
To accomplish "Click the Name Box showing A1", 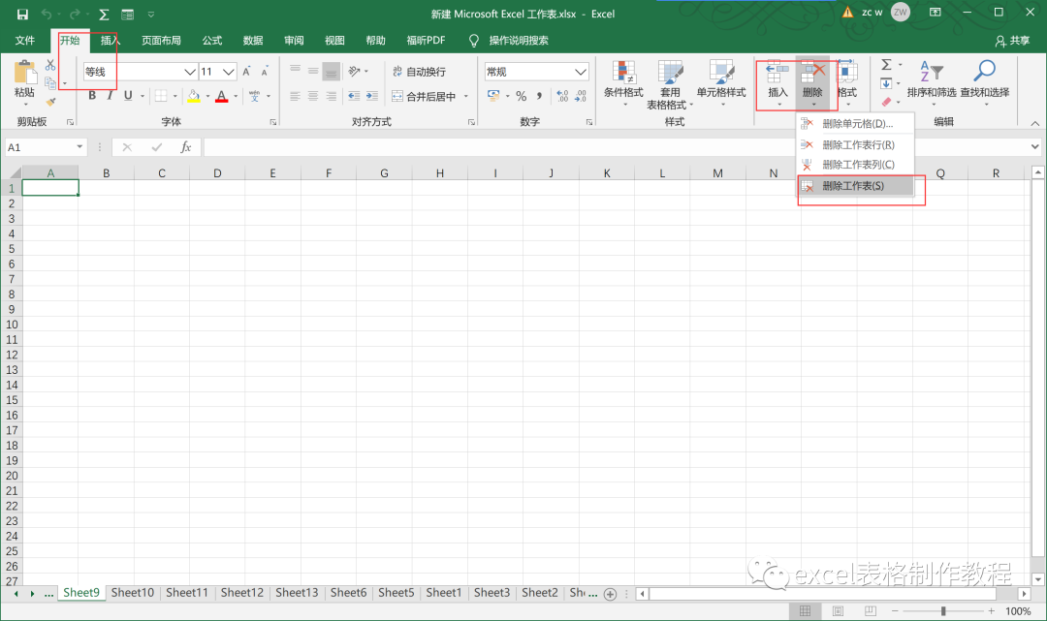I will click(x=46, y=146).
